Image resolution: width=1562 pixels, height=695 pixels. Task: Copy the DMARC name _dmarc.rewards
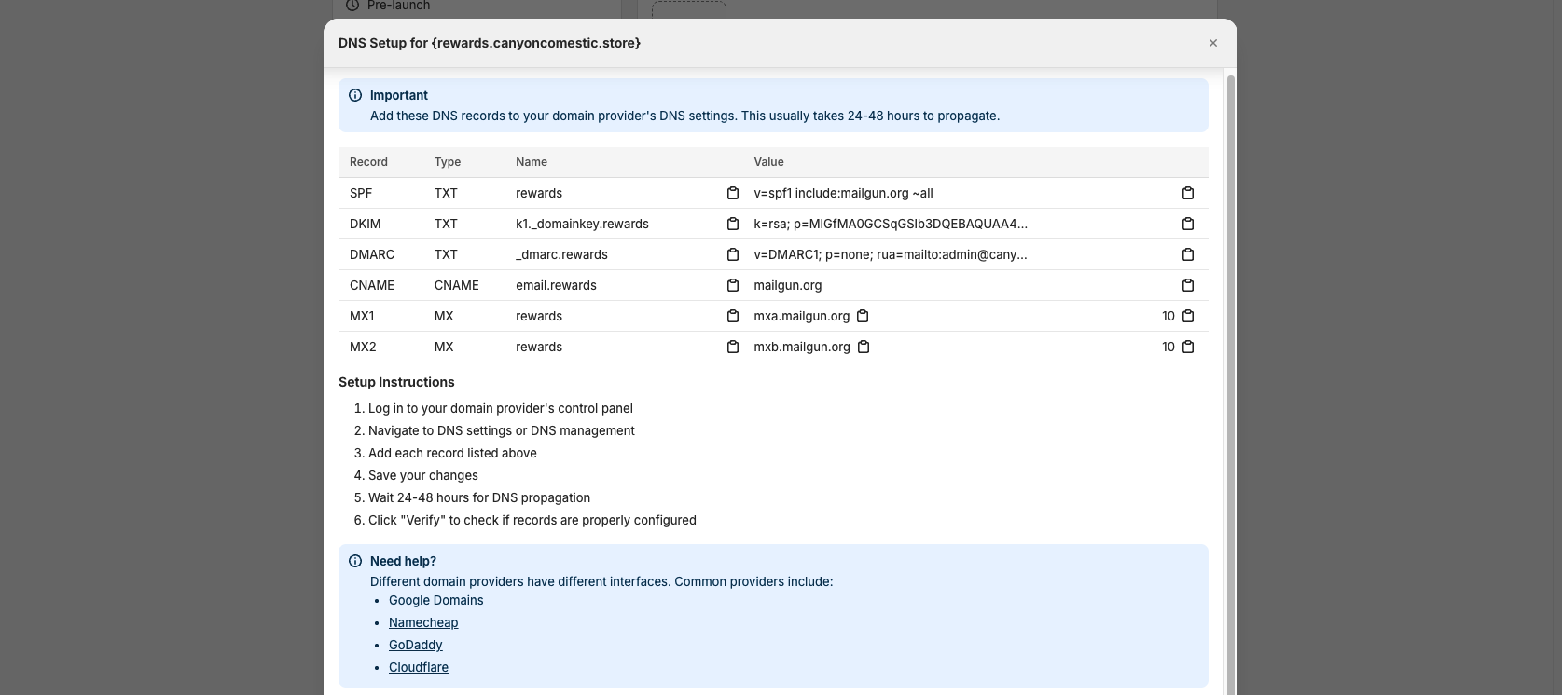[x=732, y=254]
